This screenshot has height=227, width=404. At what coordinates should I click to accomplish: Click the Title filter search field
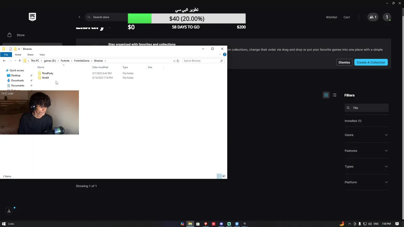[366, 108]
